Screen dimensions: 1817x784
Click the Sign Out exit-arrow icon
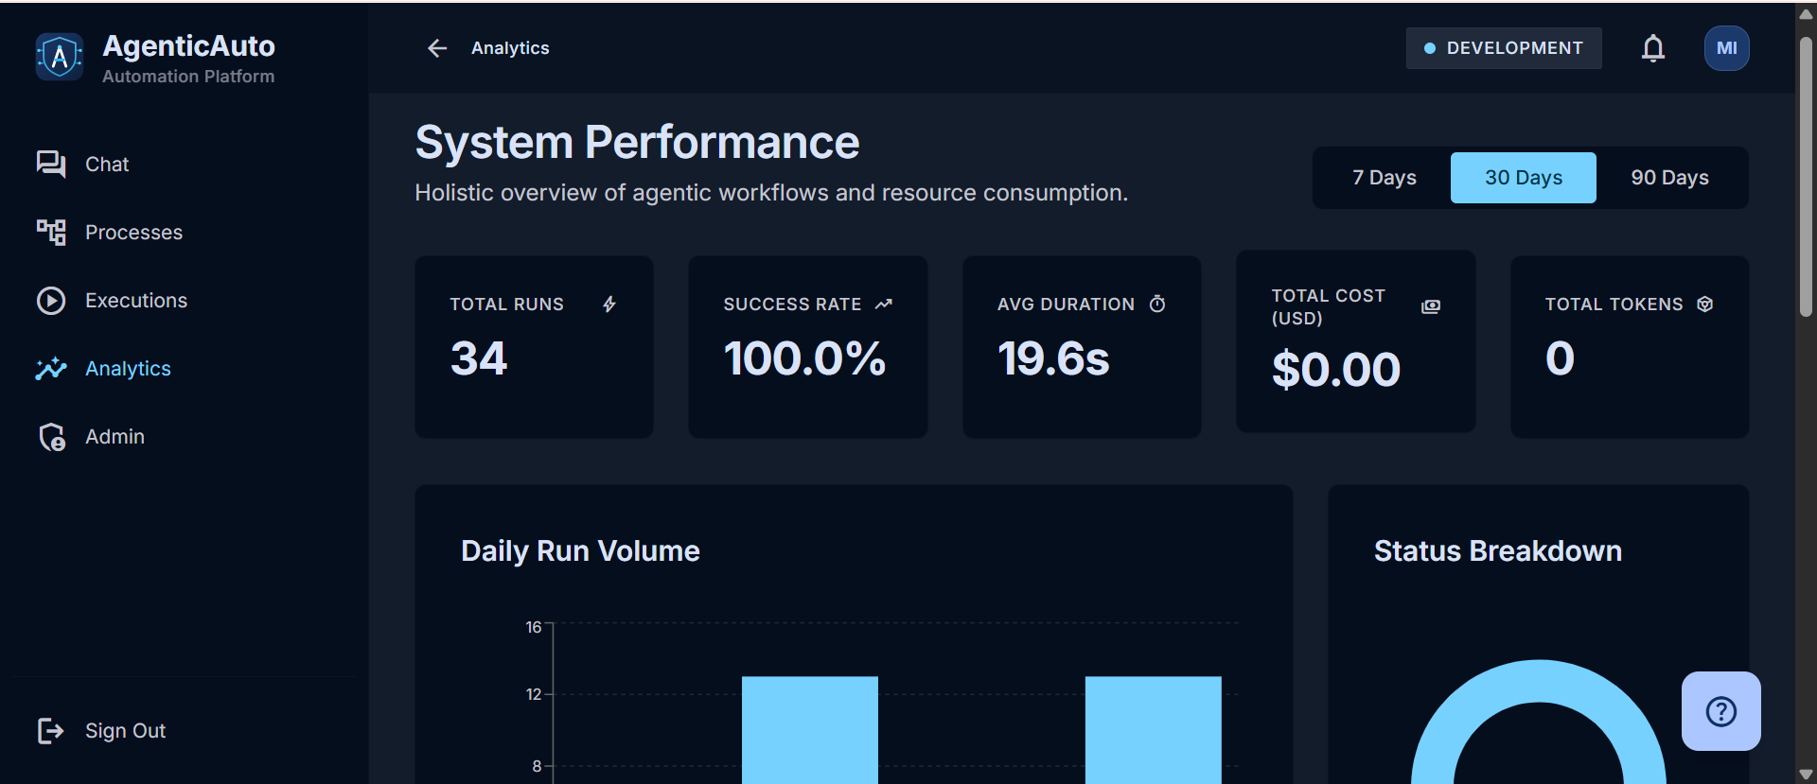point(51,731)
